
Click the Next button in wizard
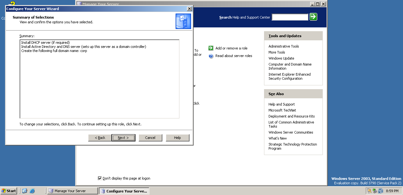point(123,138)
